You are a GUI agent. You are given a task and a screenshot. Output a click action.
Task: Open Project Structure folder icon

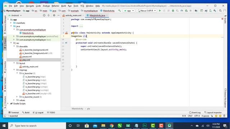click(x=196, y=11)
